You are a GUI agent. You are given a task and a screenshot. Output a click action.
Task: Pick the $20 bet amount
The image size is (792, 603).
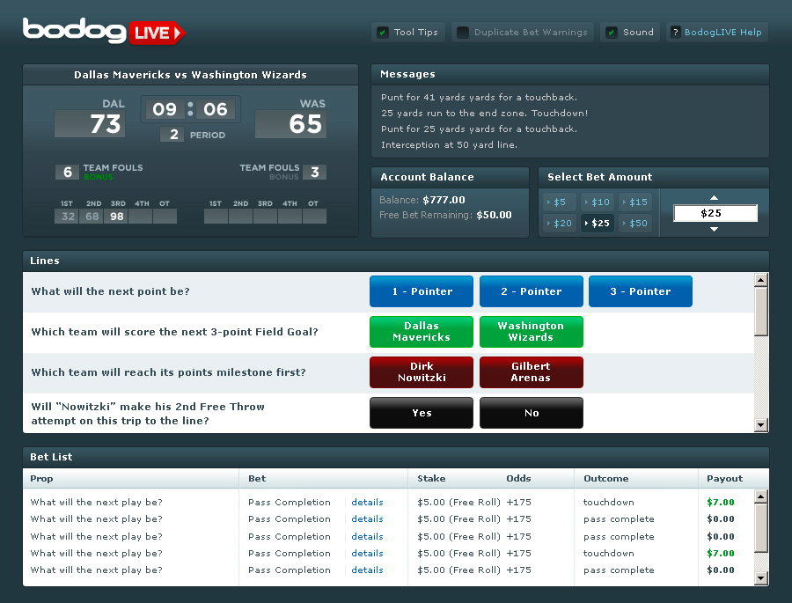tap(560, 223)
